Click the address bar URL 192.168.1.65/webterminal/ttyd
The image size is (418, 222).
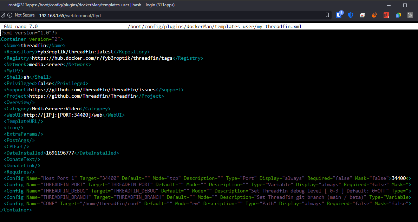[70, 16]
